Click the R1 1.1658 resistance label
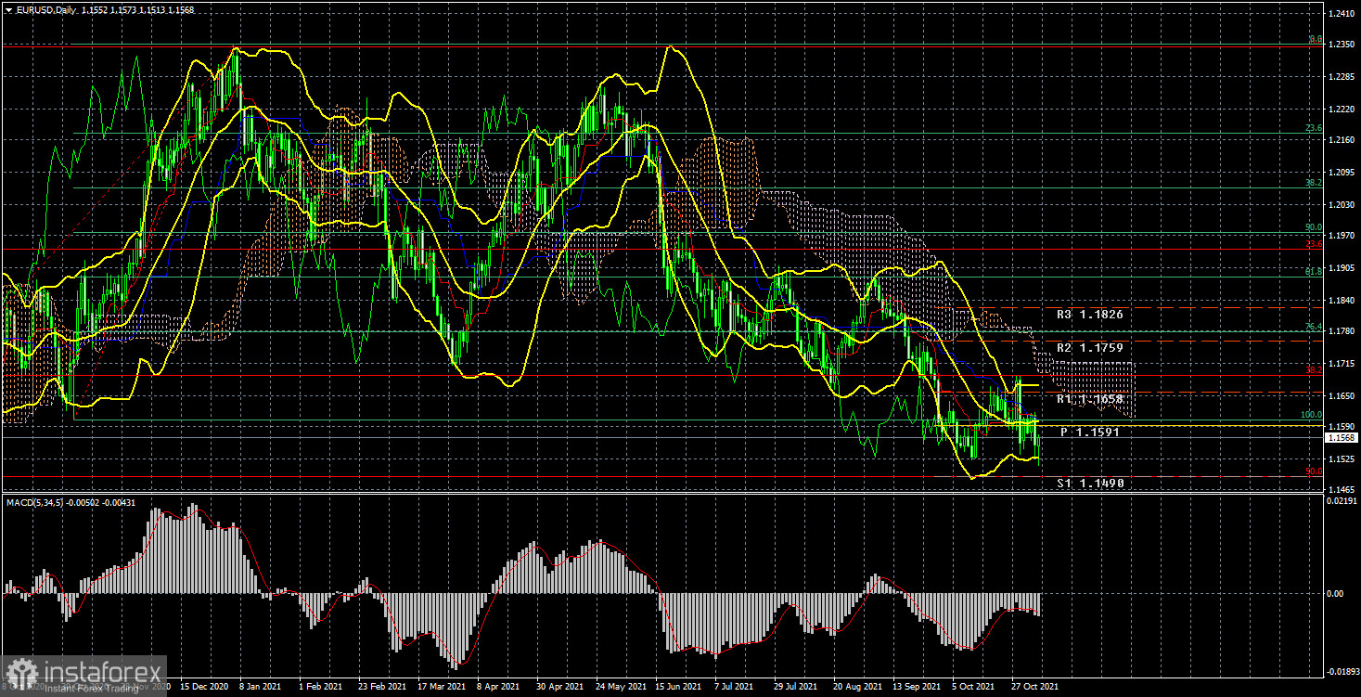 tap(1090, 398)
